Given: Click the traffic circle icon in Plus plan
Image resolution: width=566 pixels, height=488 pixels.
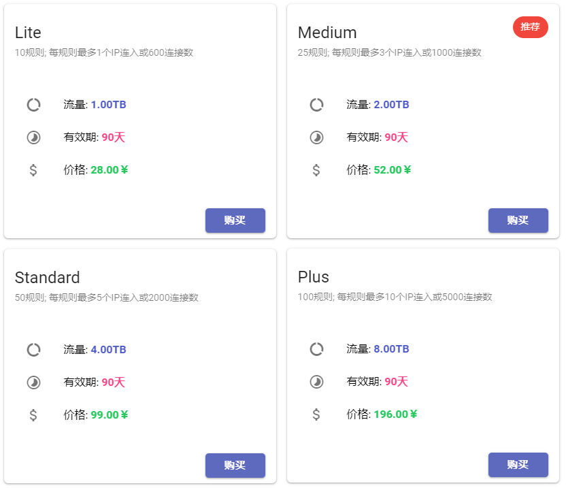Looking at the screenshot, I should (x=316, y=349).
